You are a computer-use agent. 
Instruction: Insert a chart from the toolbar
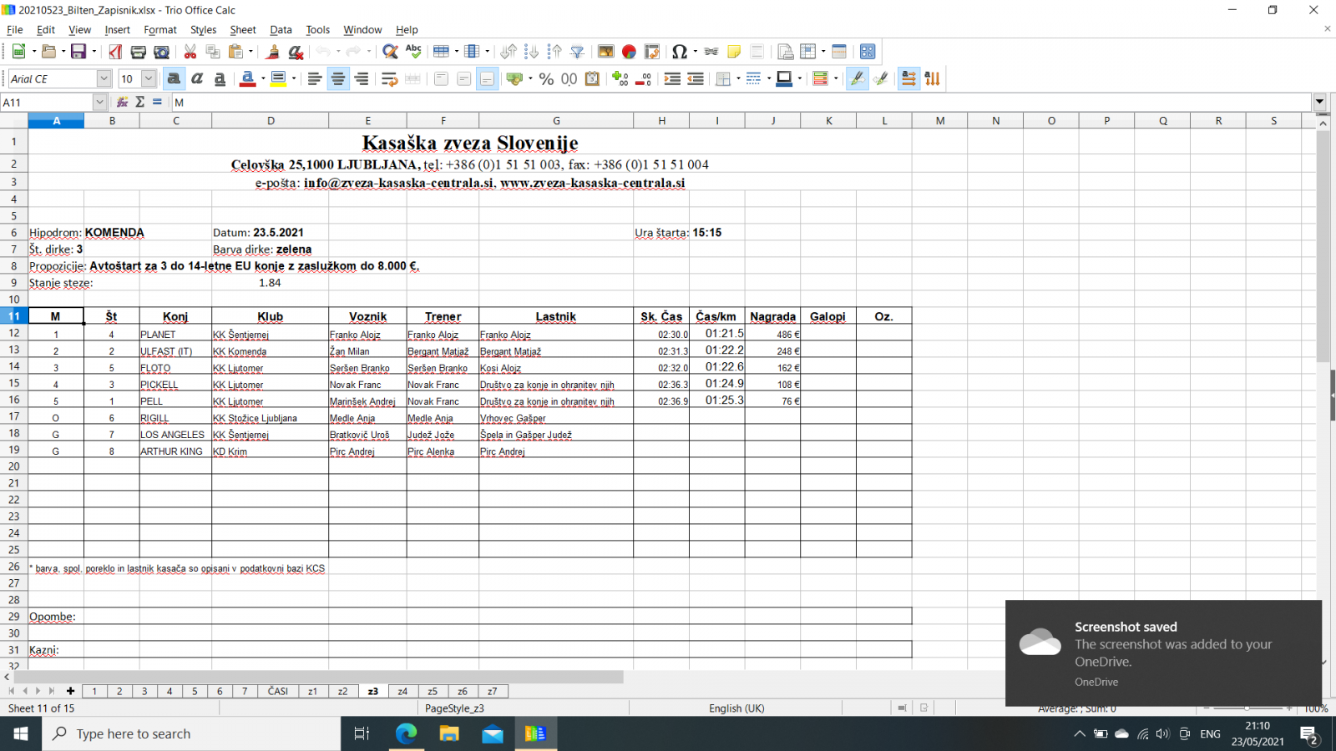tap(629, 52)
